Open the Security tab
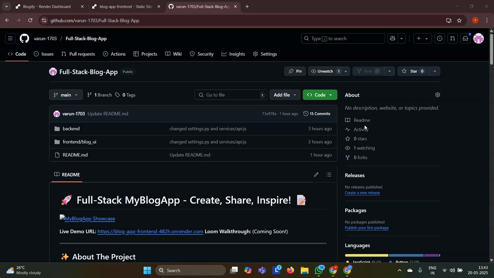The image size is (494, 278). [201, 54]
